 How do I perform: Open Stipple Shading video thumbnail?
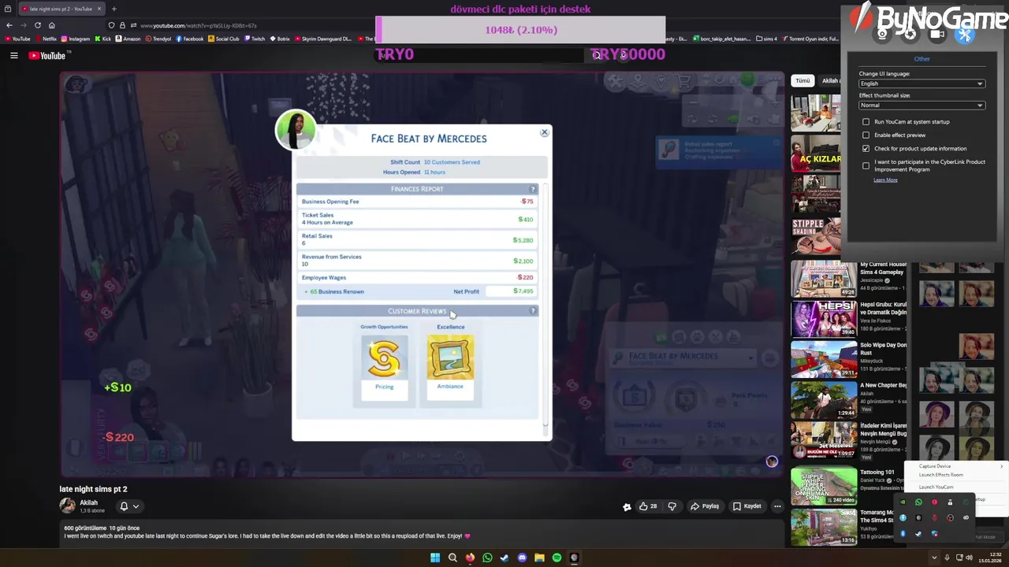pyautogui.click(x=816, y=235)
